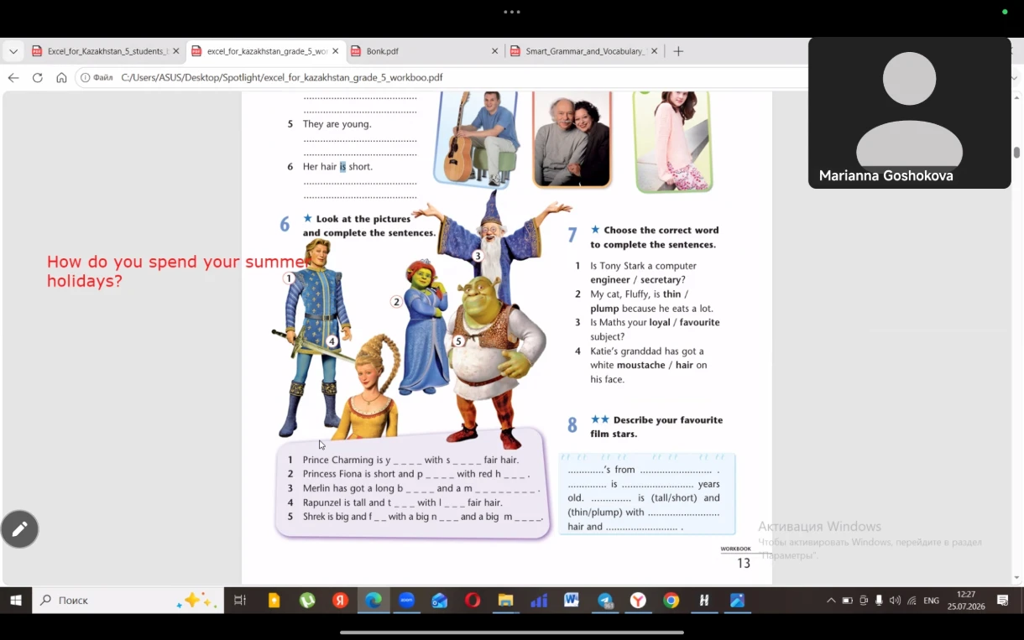Screen dimensions: 1024x640
Task: Click the scrollbar down arrow
Action: pyautogui.click(x=1016, y=578)
